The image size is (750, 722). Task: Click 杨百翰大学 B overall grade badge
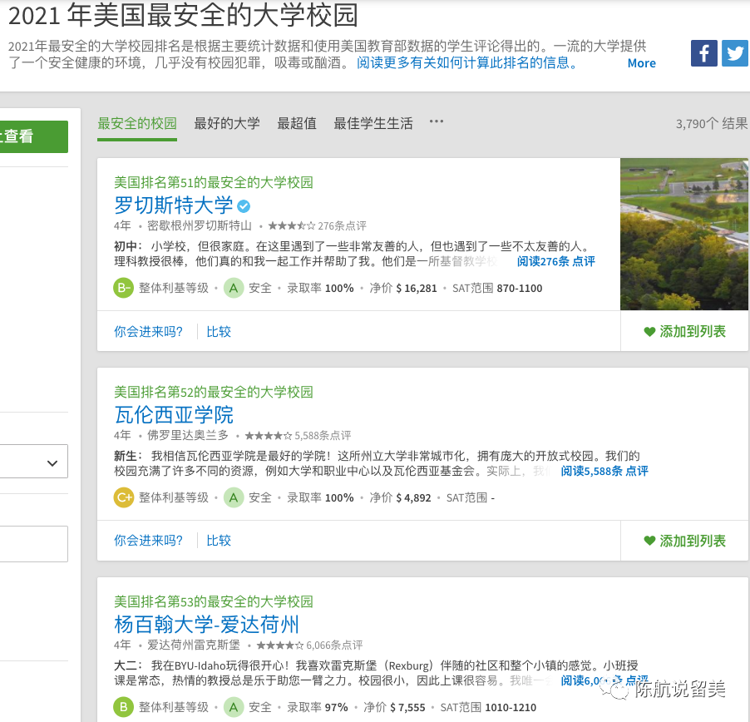coord(123,707)
